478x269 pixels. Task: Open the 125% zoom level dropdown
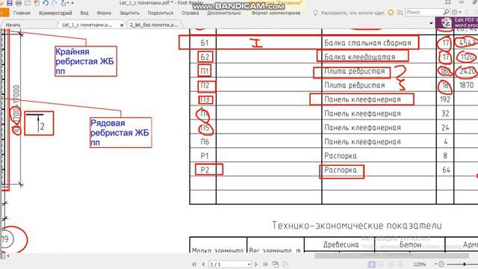click(435, 264)
